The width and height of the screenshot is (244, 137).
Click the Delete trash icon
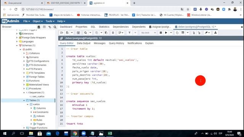113,33
